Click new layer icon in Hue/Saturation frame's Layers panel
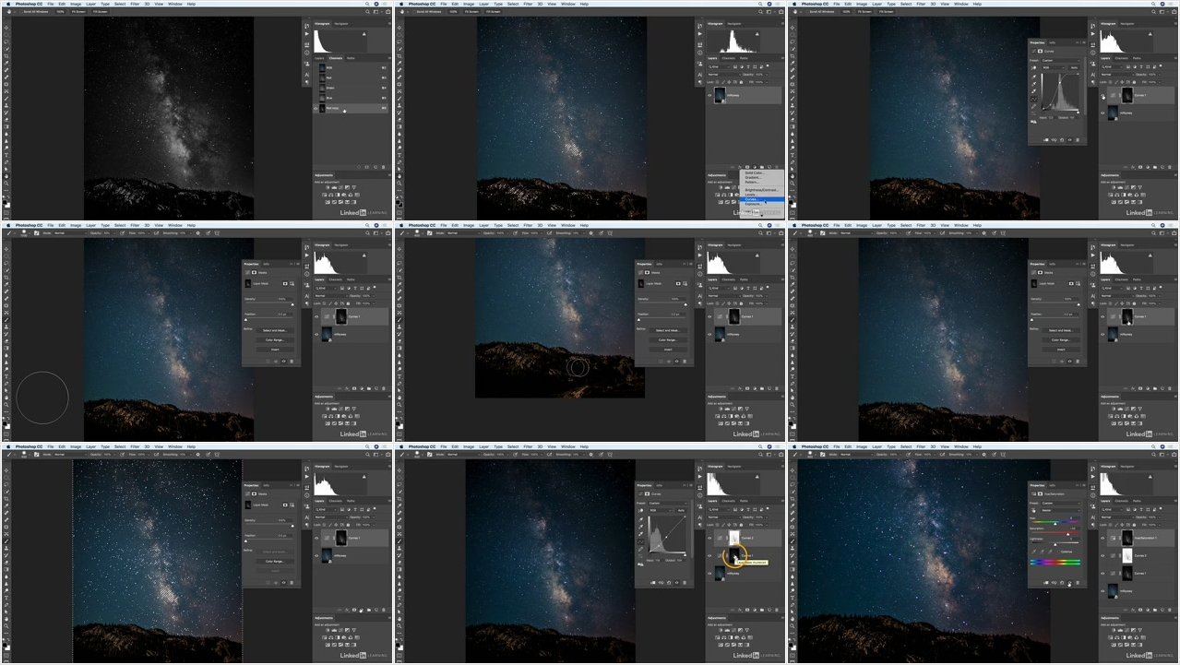The width and height of the screenshot is (1180, 665). [1162, 610]
